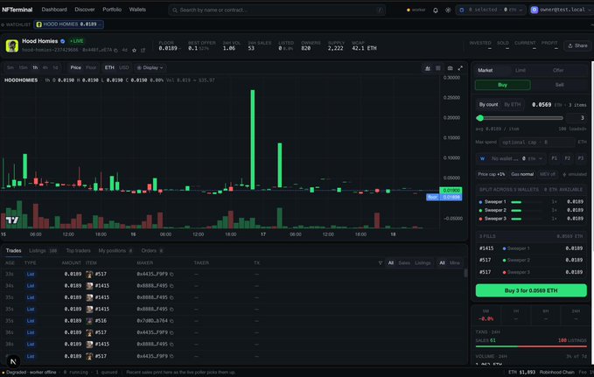Click the NFTerminal logo

[x=17, y=10]
